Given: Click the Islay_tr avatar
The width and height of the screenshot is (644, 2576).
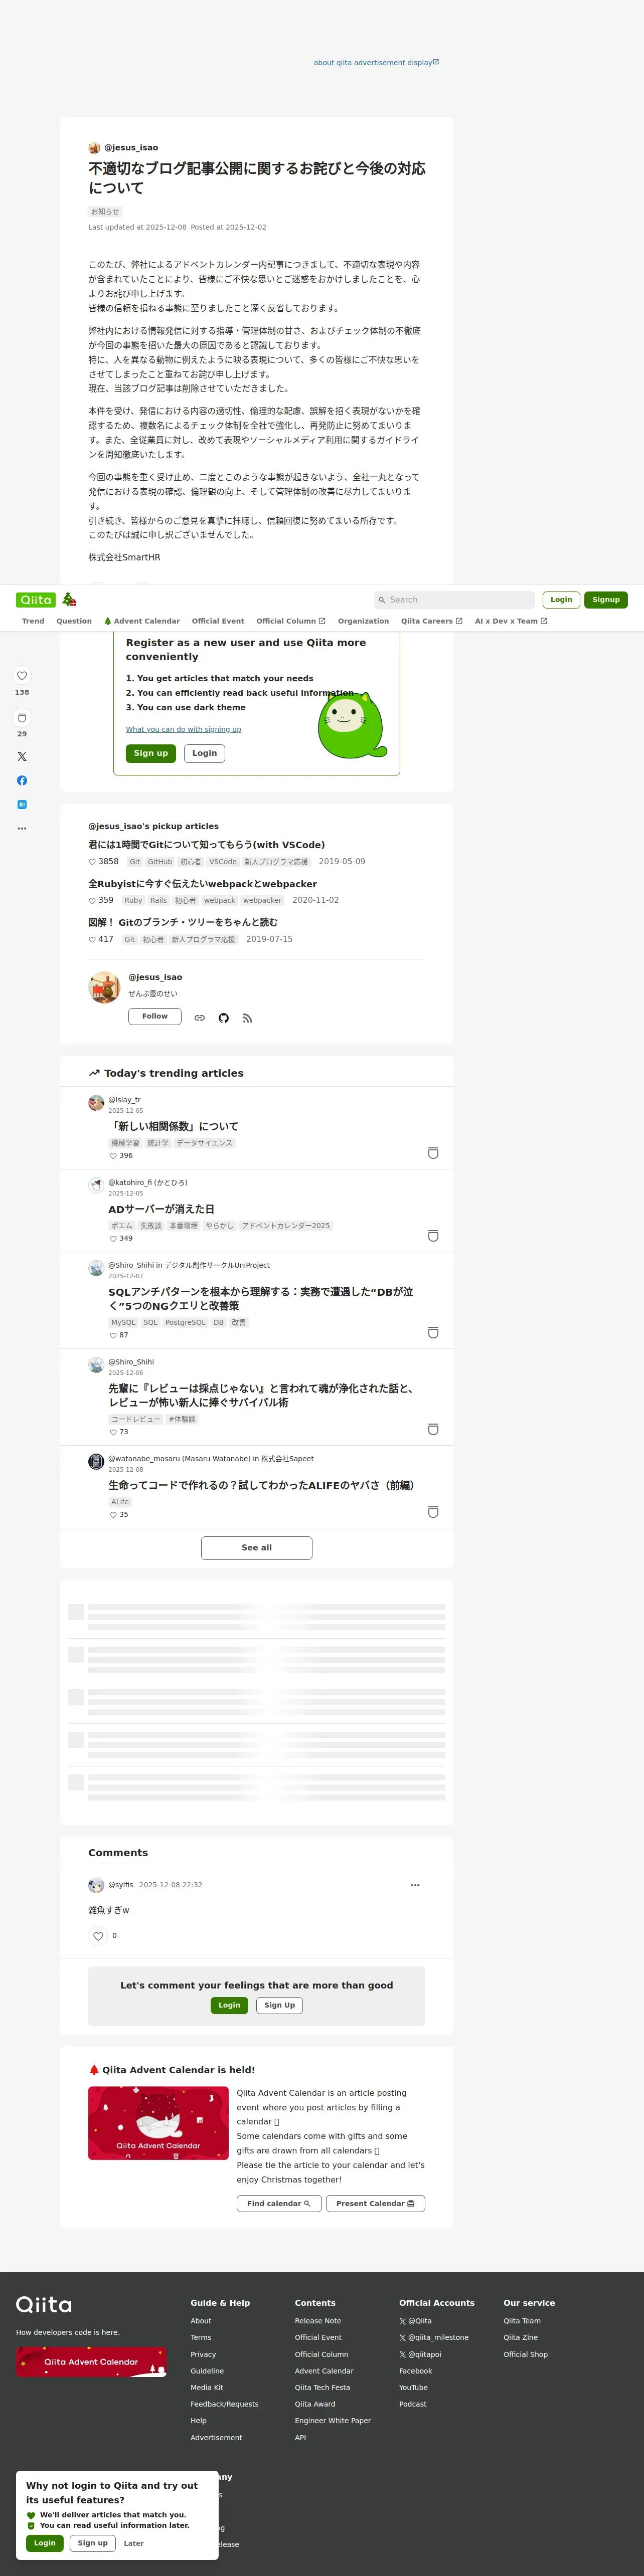Looking at the screenshot, I should click(x=96, y=1103).
